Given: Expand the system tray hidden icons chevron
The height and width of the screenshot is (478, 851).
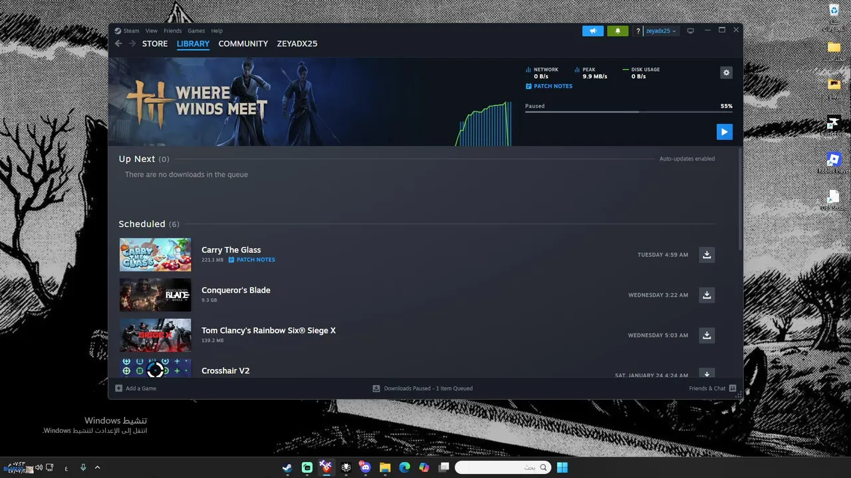Looking at the screenshot, I should tap(98, 467).
